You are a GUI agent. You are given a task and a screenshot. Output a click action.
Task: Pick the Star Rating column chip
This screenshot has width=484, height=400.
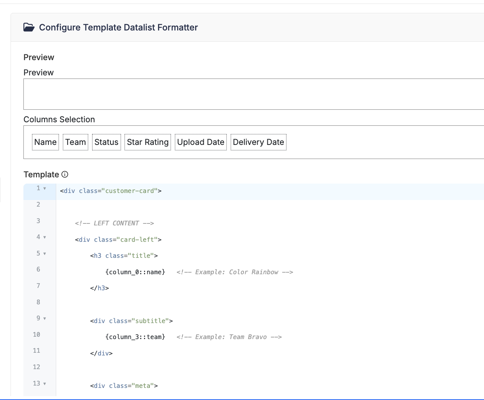[148, 142]
